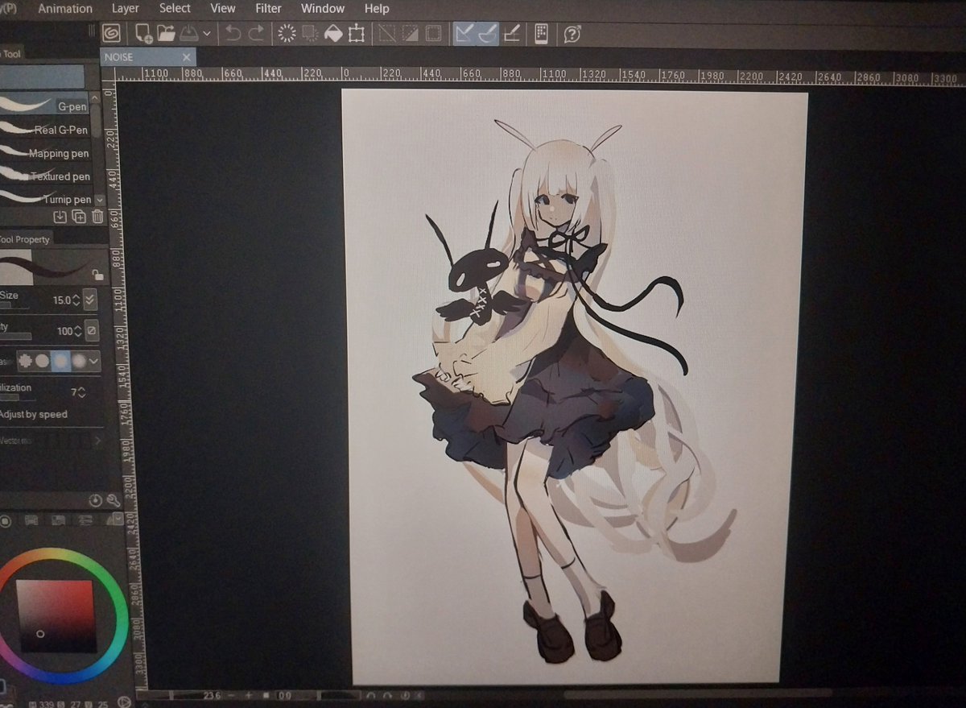
Task: Redo the undone action
Action: [x=256, y=33]
